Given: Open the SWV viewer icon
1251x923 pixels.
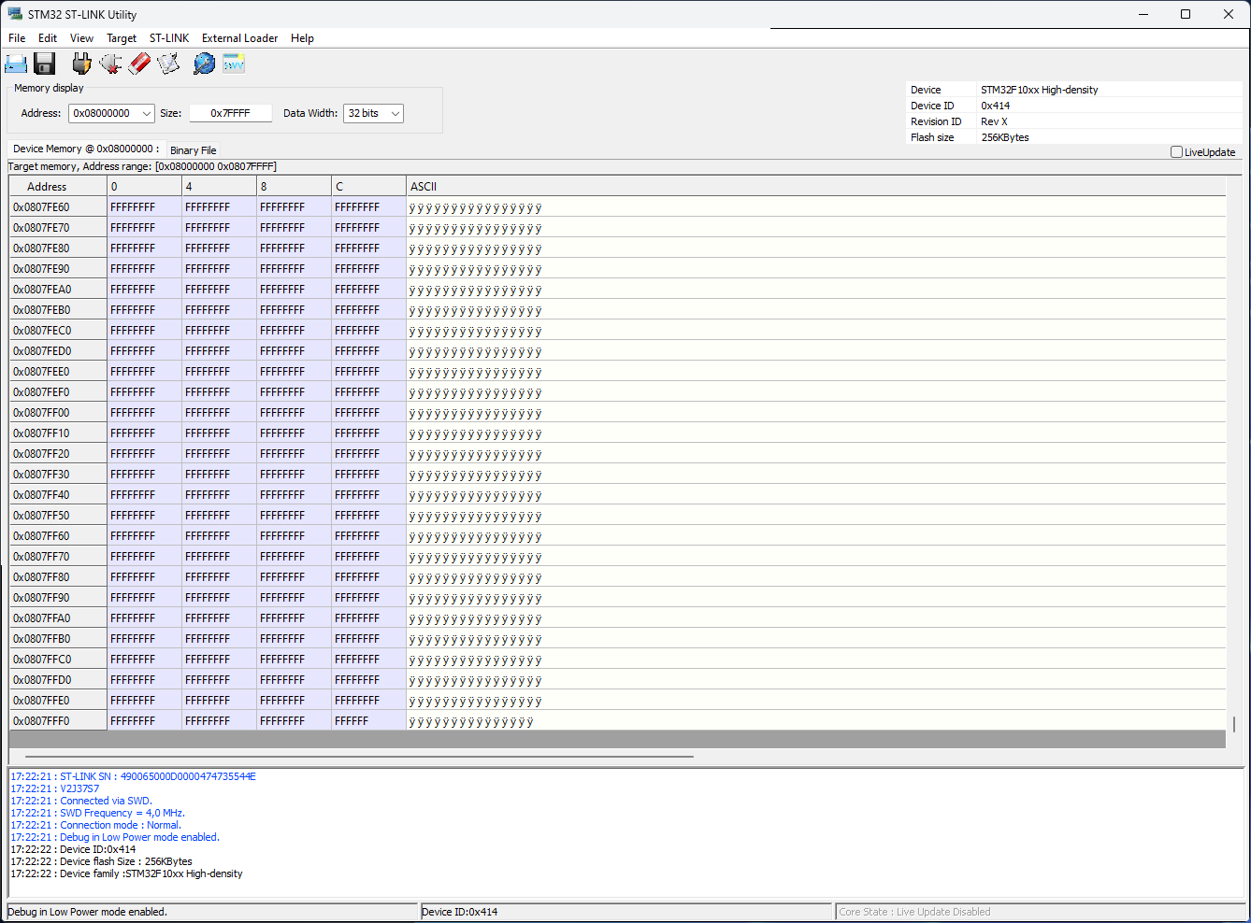Looking at the screenshot, I should [x=234, y=64].
